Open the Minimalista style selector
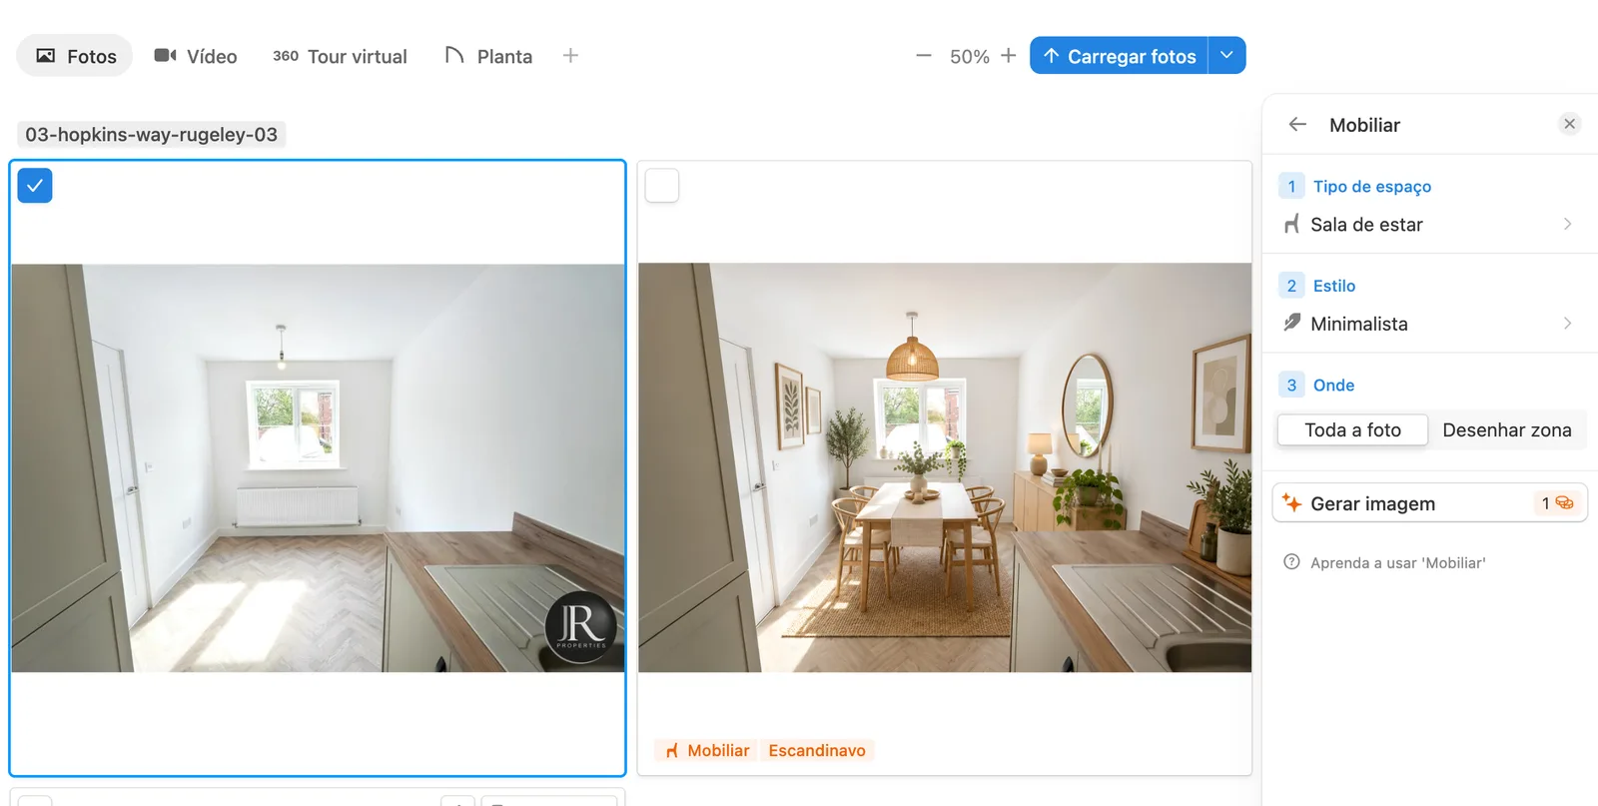The height and width of the screenshot is (806, 1598). click(x=1429, y=324)
